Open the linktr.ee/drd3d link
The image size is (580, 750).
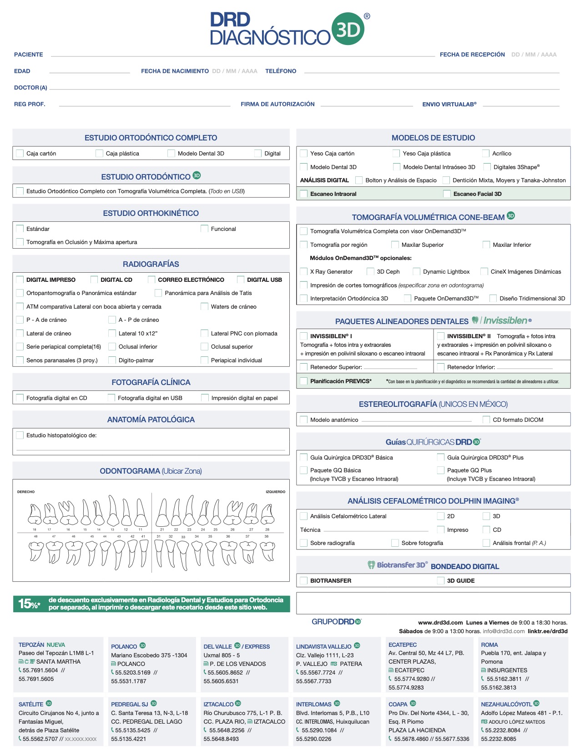(547, 631)
